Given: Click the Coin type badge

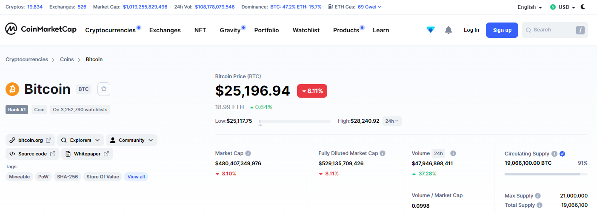Looking at the screenshot, I should 40,110.
